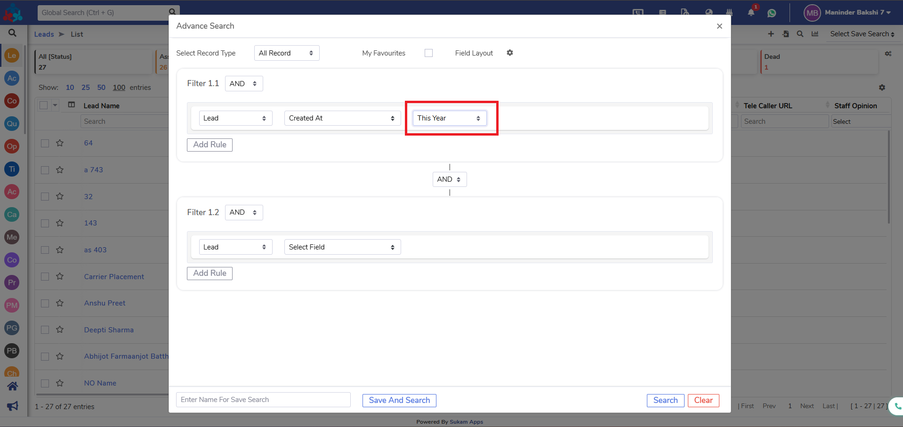
Task: Click the Enter Name For Save Search field
Action: coord(263,400)
